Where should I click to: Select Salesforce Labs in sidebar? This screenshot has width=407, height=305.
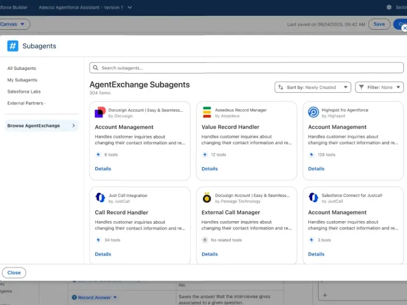click(24, 91)
